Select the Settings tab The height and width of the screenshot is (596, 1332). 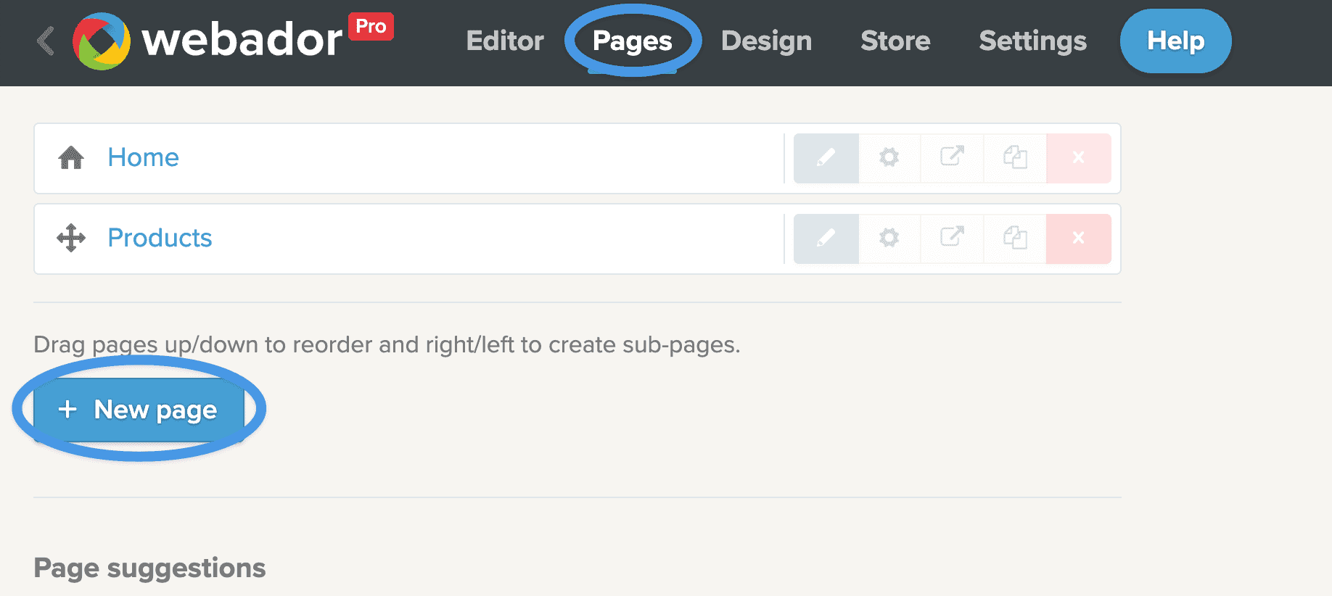click(x=1032, y=41)
